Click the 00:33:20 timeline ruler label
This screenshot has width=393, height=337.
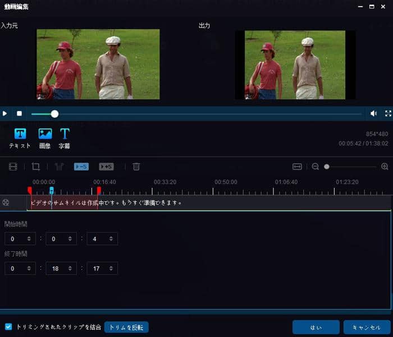pos(165,182)
